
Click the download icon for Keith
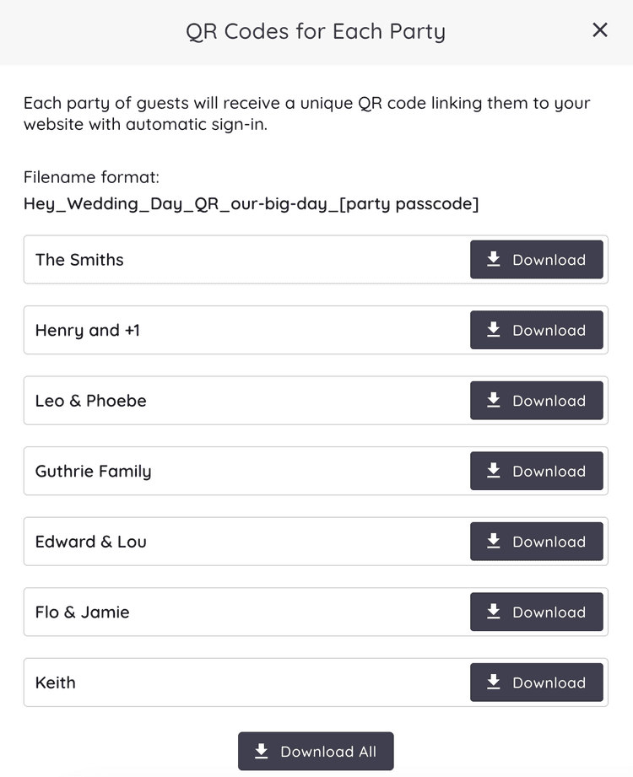click(494, 683)
